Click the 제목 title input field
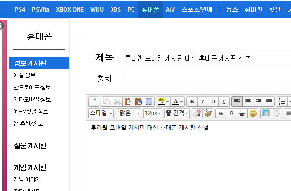291x191 pixels. click(207, 58)
